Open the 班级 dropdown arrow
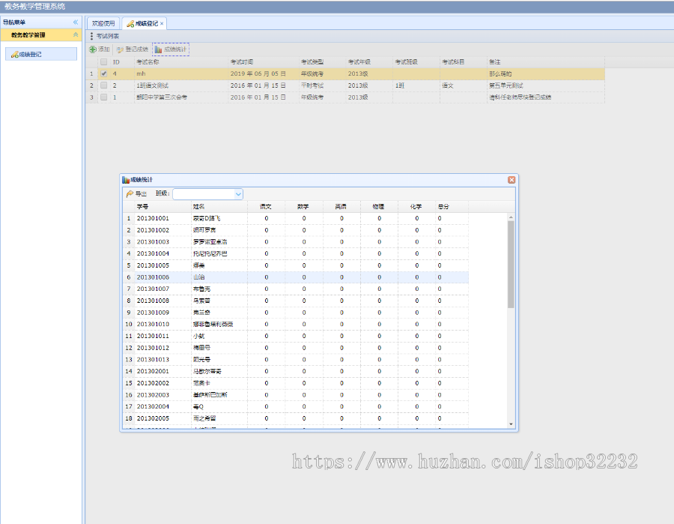 click(x=238, y=194)
